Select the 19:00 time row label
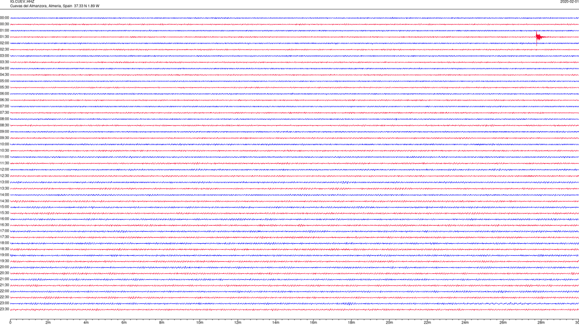Screen dimensions: 579x325 pyautogui.click(x=4, y=255)
